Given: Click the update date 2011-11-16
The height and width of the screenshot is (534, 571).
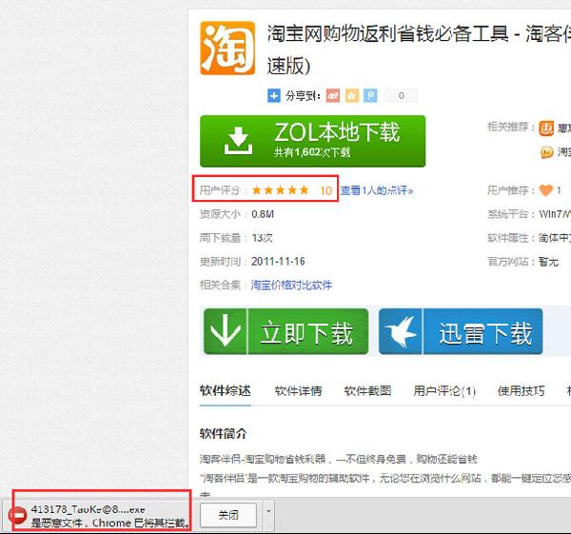Looking at the screenshot, I should pos(278,261).
